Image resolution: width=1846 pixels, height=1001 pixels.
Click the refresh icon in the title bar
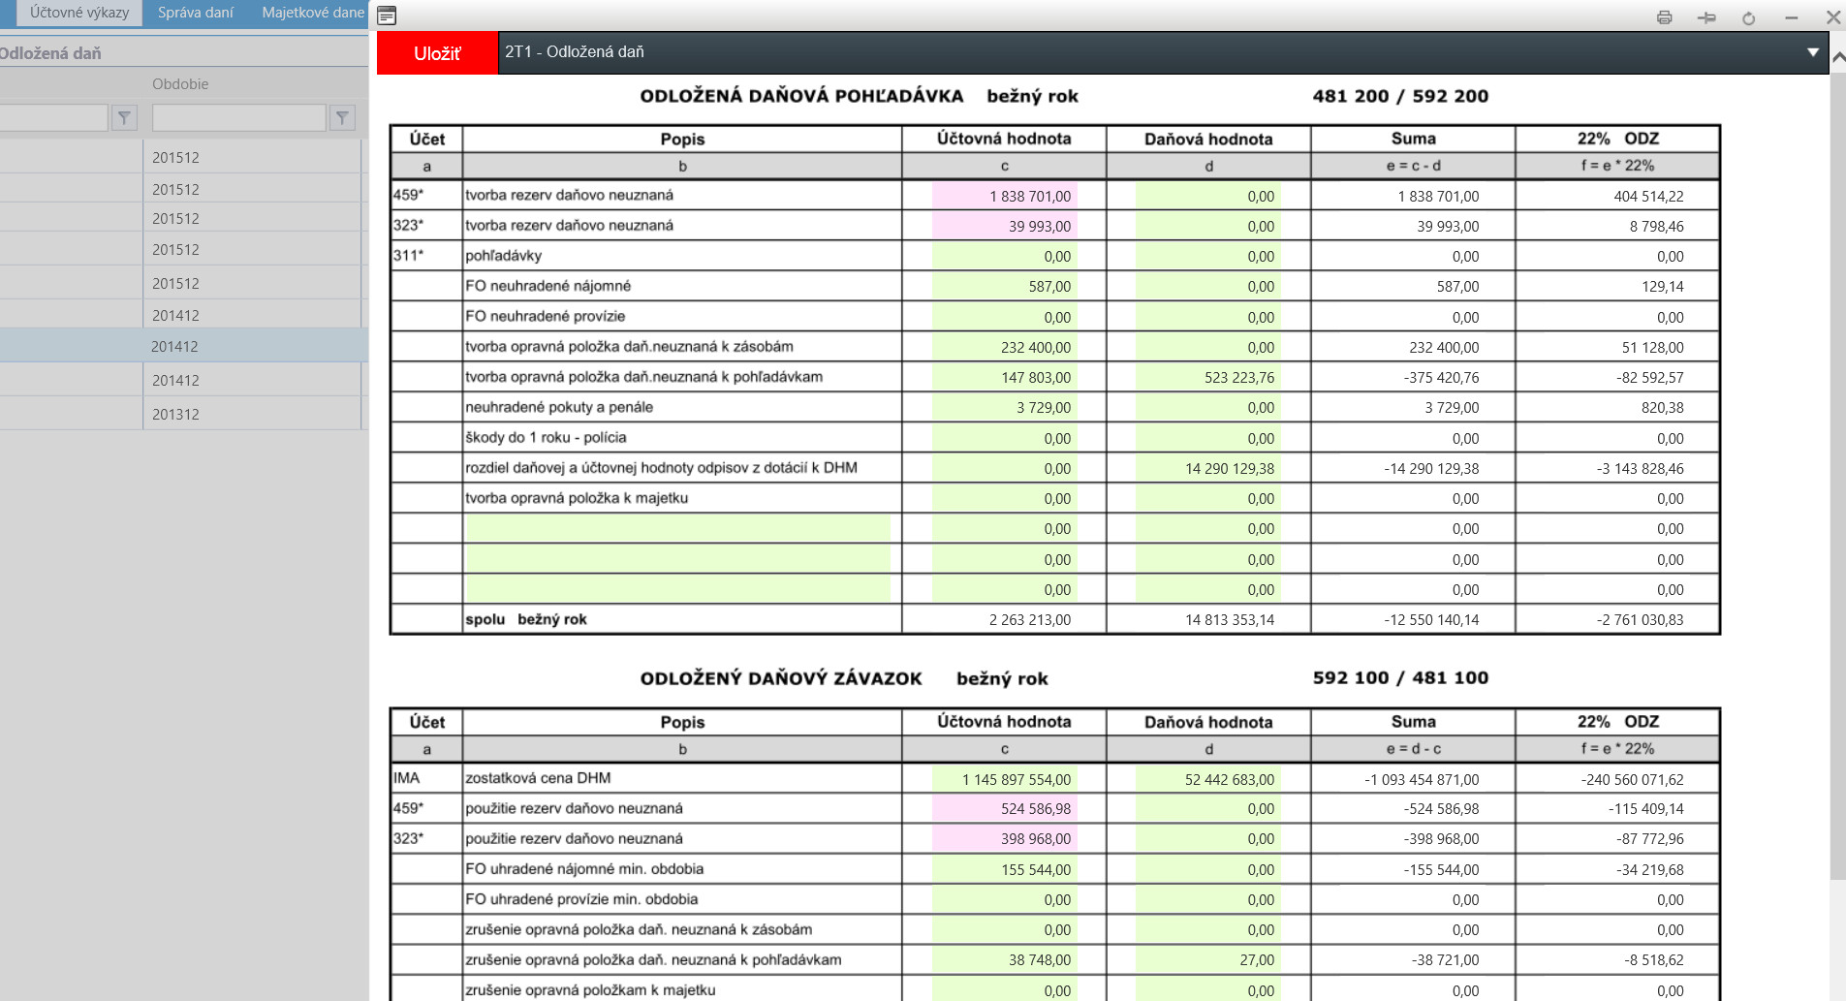coord(1749,17)
